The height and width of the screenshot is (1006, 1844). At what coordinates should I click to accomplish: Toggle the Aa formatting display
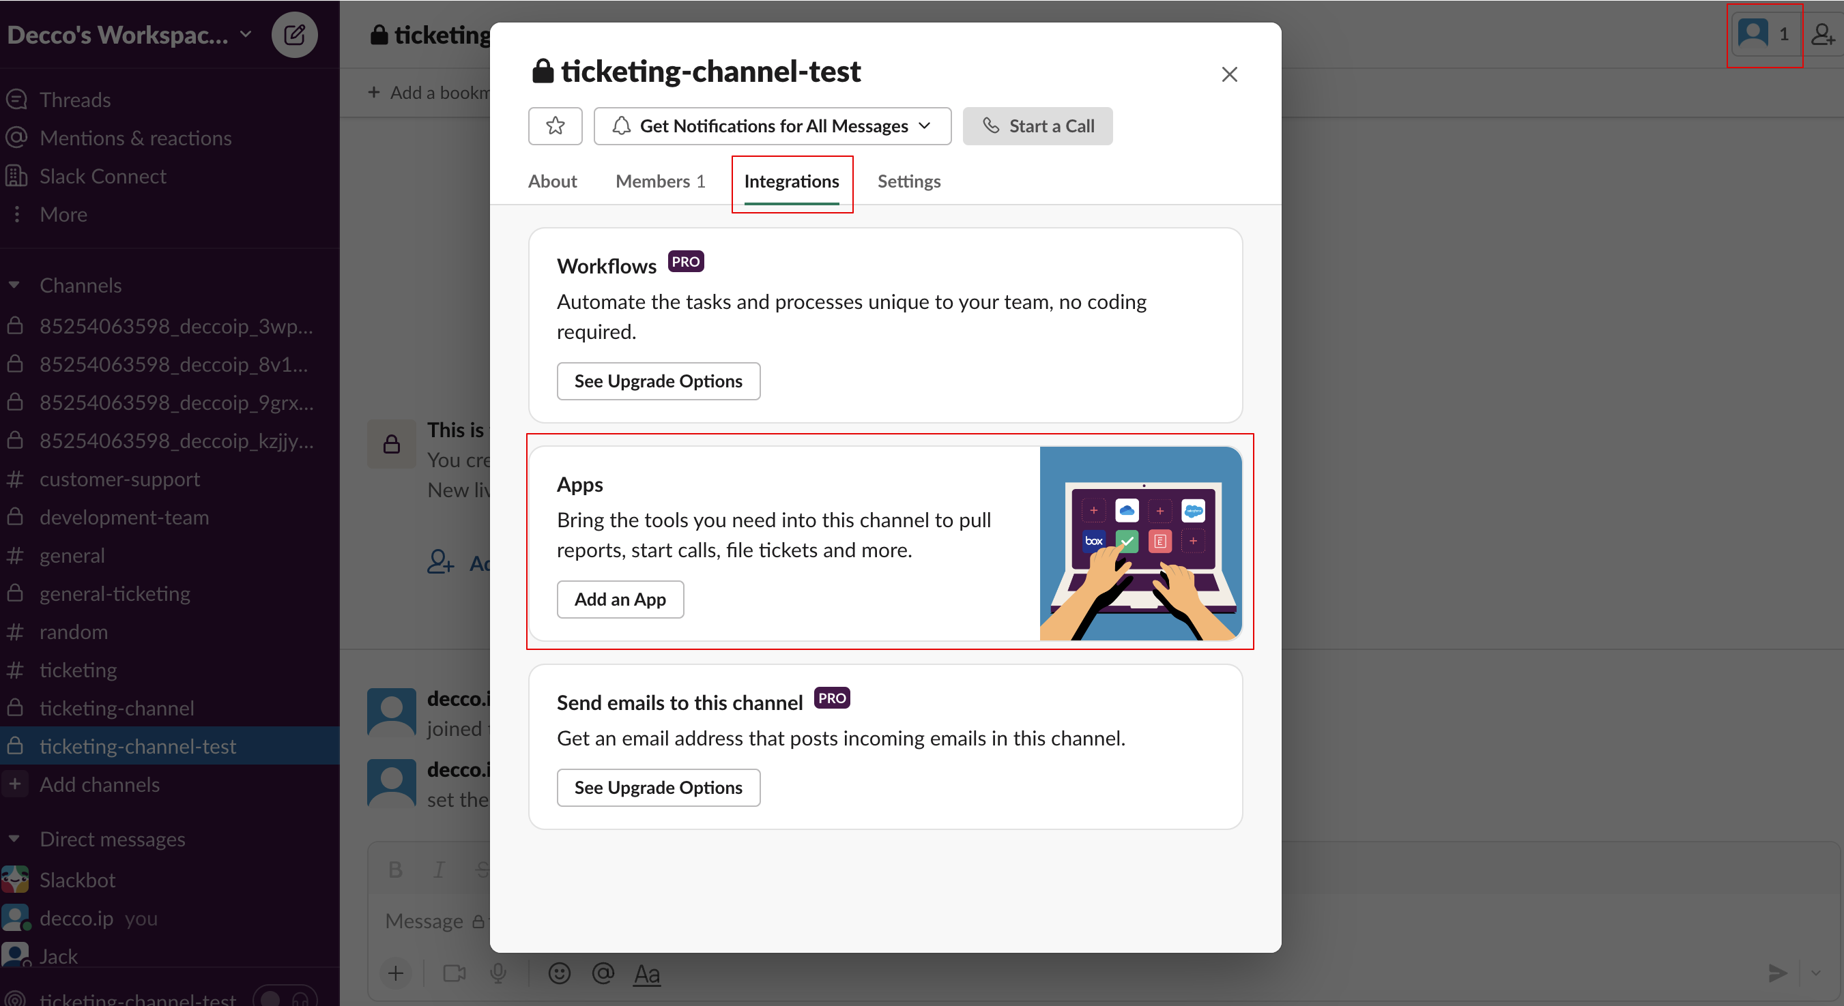click(646, 973)
